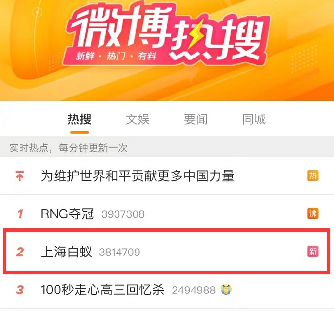This screenshot has width=334, height=311.
Task: Click the 微博热搜 banner image
Action: coord(167,51)
